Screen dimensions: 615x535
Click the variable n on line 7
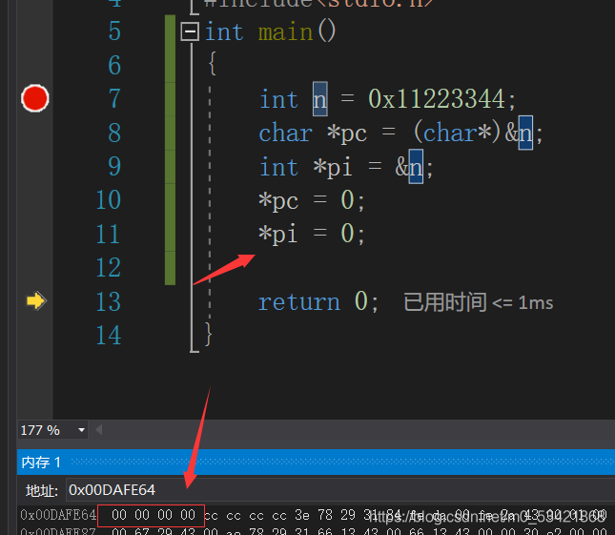319,99
